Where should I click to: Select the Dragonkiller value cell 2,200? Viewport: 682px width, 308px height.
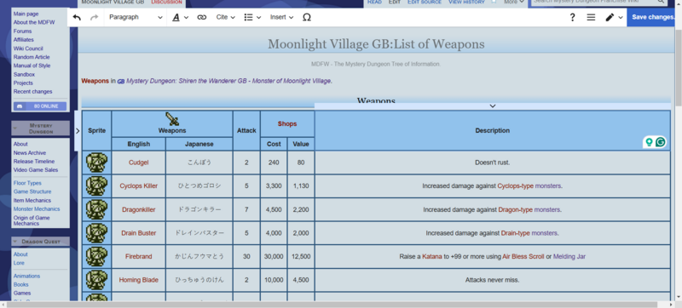pos(301,209)
